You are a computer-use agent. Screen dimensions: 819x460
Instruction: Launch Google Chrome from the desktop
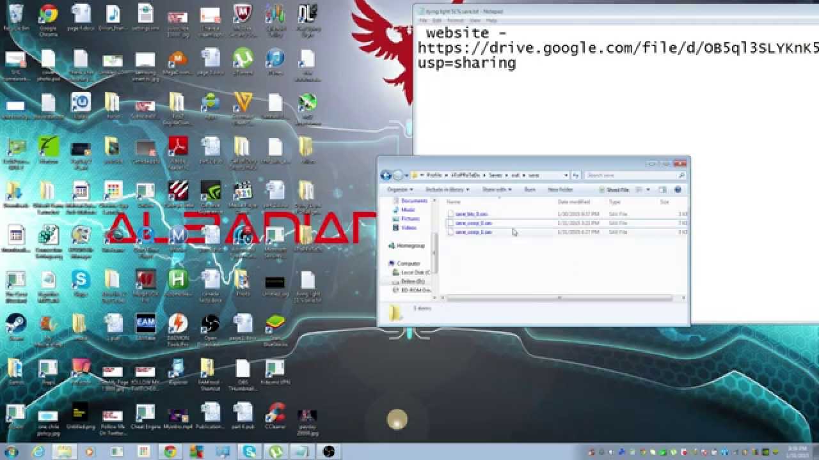[47, 19]
